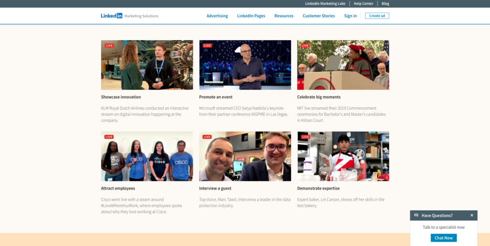Open the Advertising menu
The width and height of the screenshot is (490, 246).
tap(217, 16)
